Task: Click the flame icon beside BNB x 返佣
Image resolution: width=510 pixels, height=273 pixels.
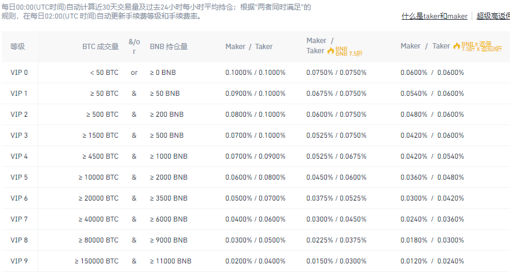Action: click(x=457, y=46)
